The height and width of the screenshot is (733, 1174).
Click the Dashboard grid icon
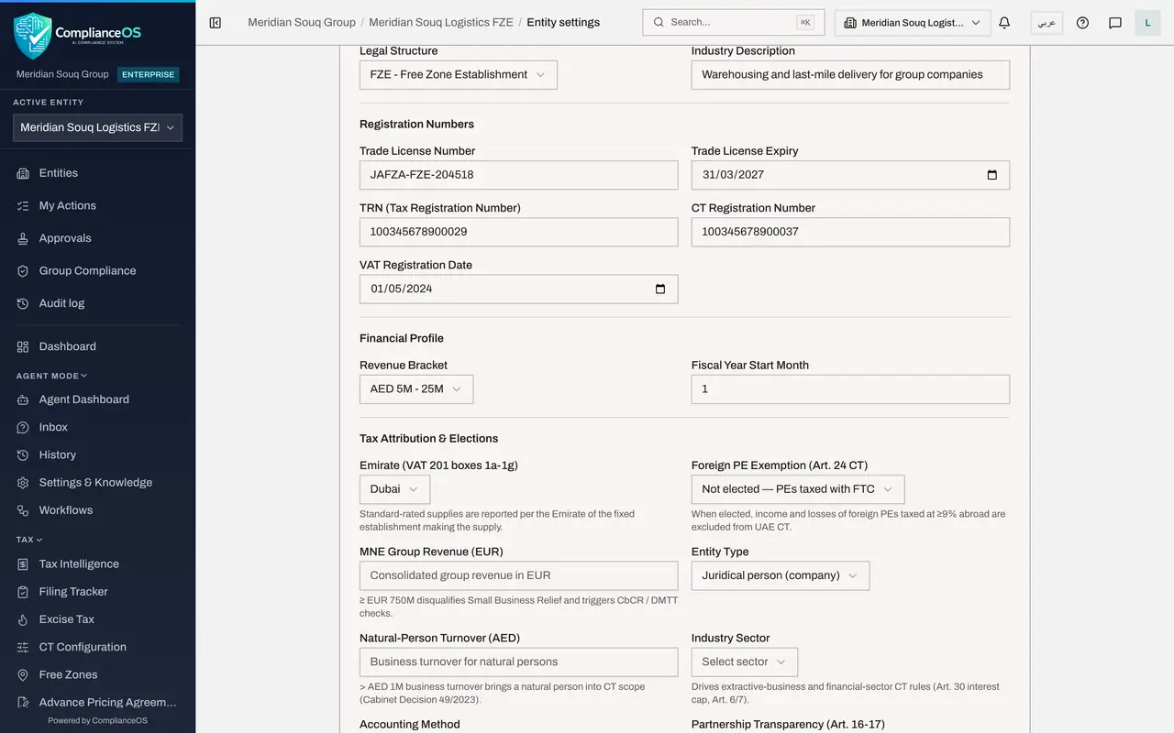tap(23, 346)
